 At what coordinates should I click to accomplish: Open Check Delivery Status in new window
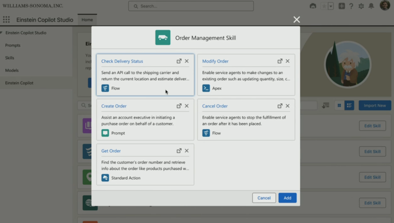(x=179, y=61)
